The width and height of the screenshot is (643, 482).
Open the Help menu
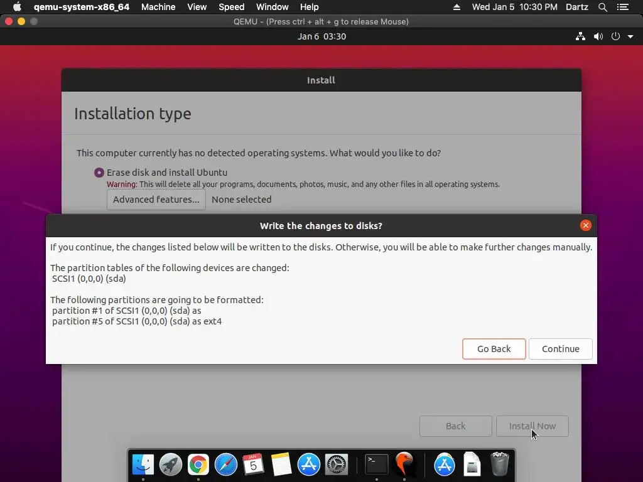click(309, 7)
